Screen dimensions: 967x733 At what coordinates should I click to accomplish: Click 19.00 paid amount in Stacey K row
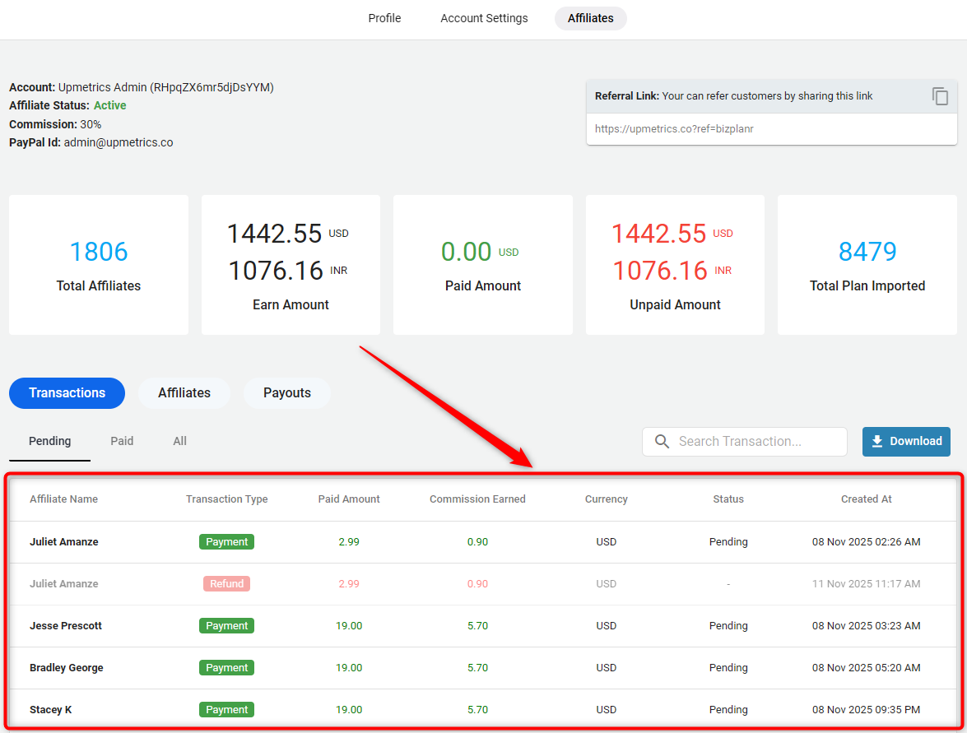pos(349,710)
